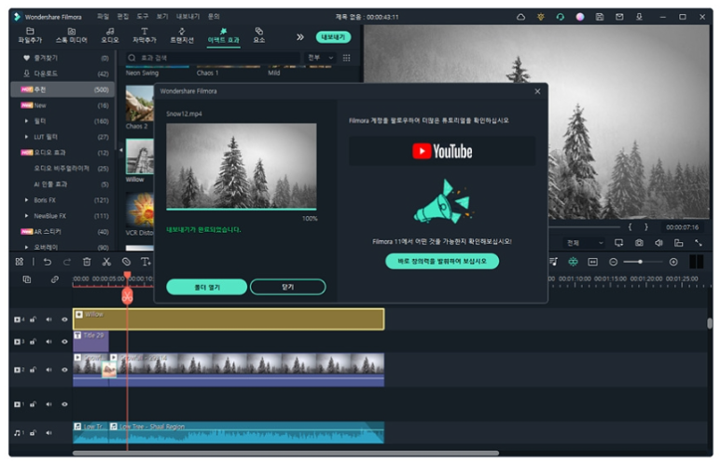Click the green creativity button under megaphone

(442, 262)
